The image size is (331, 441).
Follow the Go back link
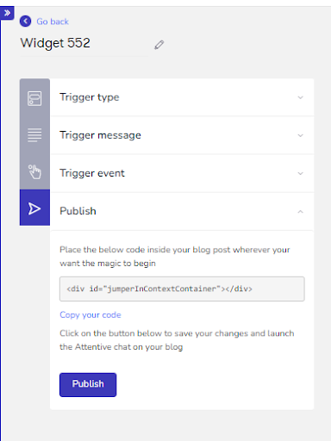coord(53,22)
